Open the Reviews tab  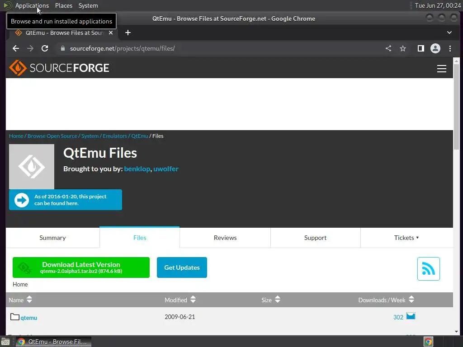coord(225,238)
